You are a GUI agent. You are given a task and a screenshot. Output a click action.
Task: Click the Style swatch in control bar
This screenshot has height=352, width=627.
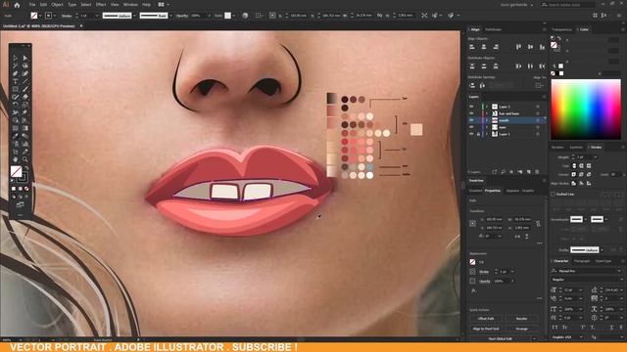pos(227,16)
